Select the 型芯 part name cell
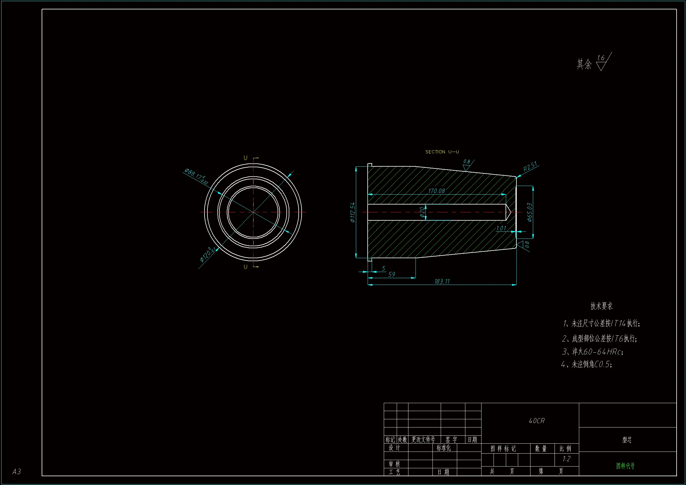Image resolution: width=686 pixels, height=485 pixels. (x=627, y=440)
